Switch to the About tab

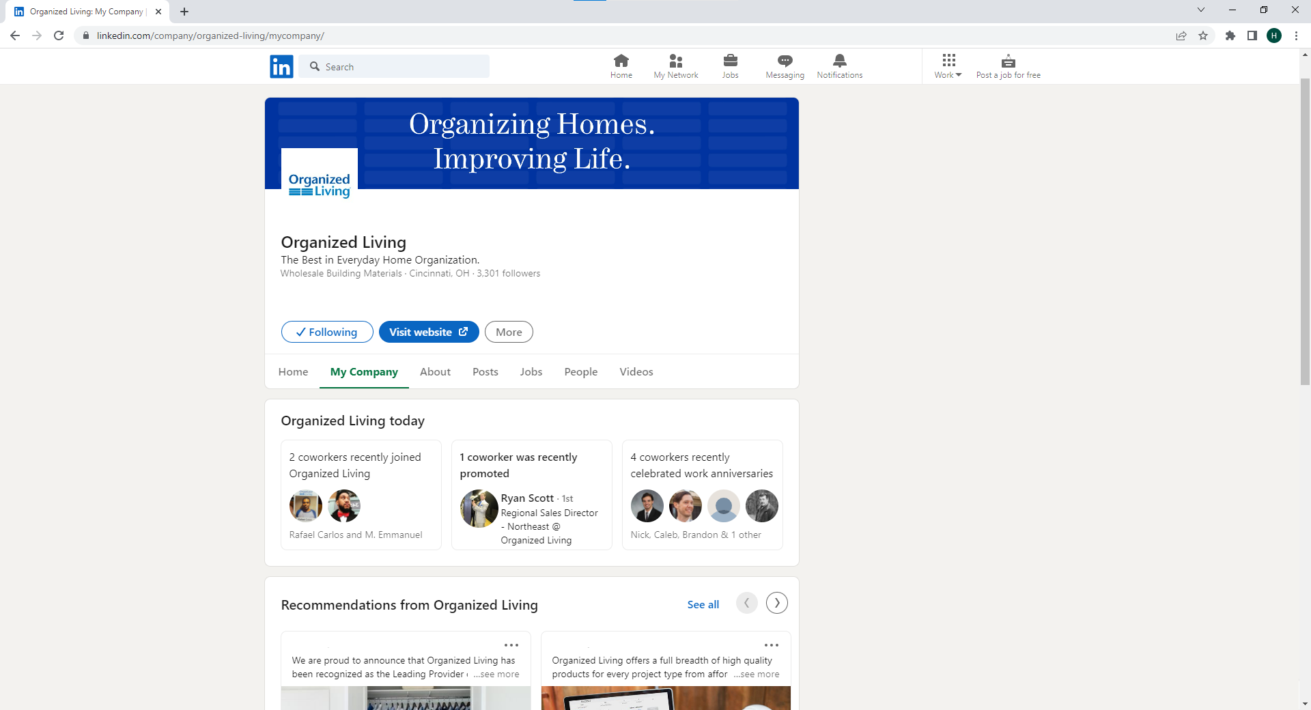435,371
